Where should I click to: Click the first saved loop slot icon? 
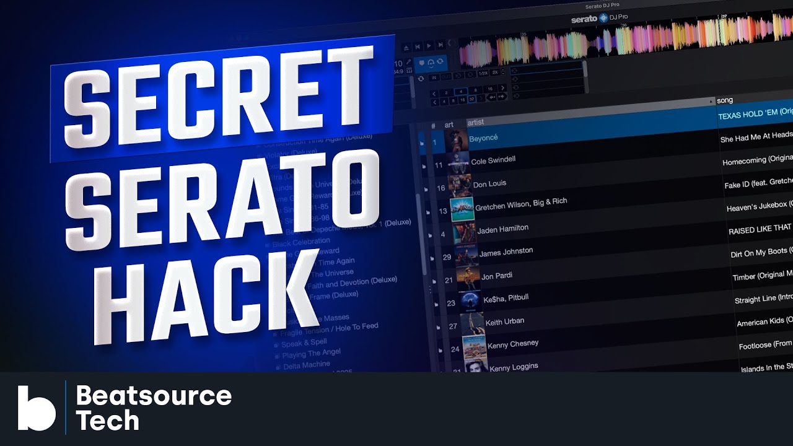pyautogui.click(x=514, y=71)
